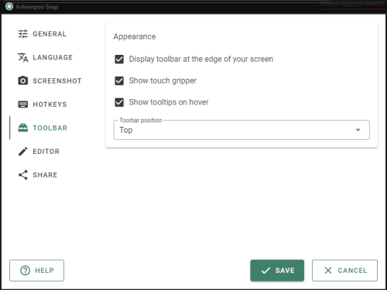Click the Editor pencil icon
Viewport: 387px width, 290px height.
(x=22, y=152)
